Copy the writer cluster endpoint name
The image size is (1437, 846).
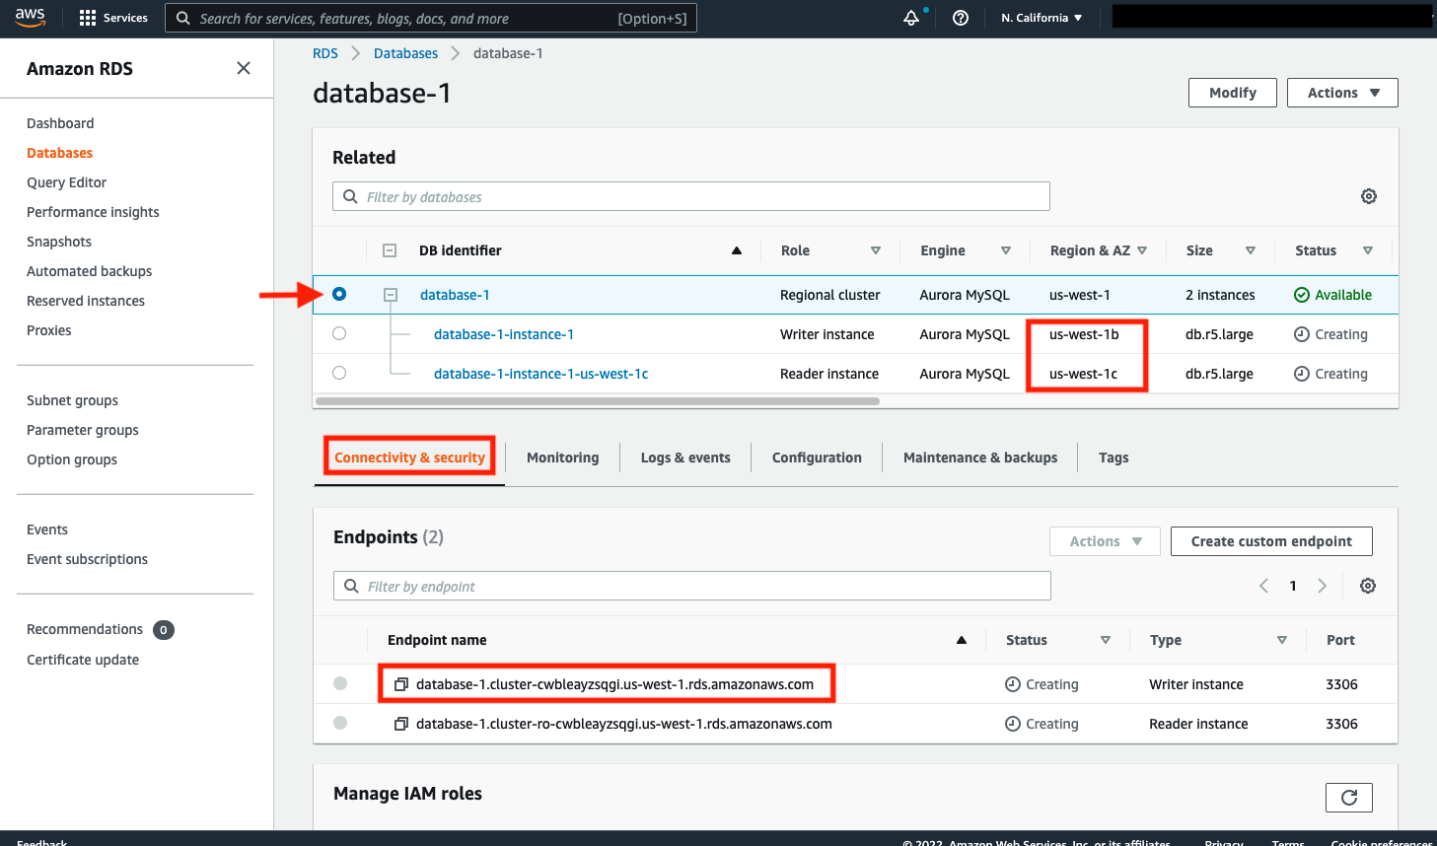401,684
